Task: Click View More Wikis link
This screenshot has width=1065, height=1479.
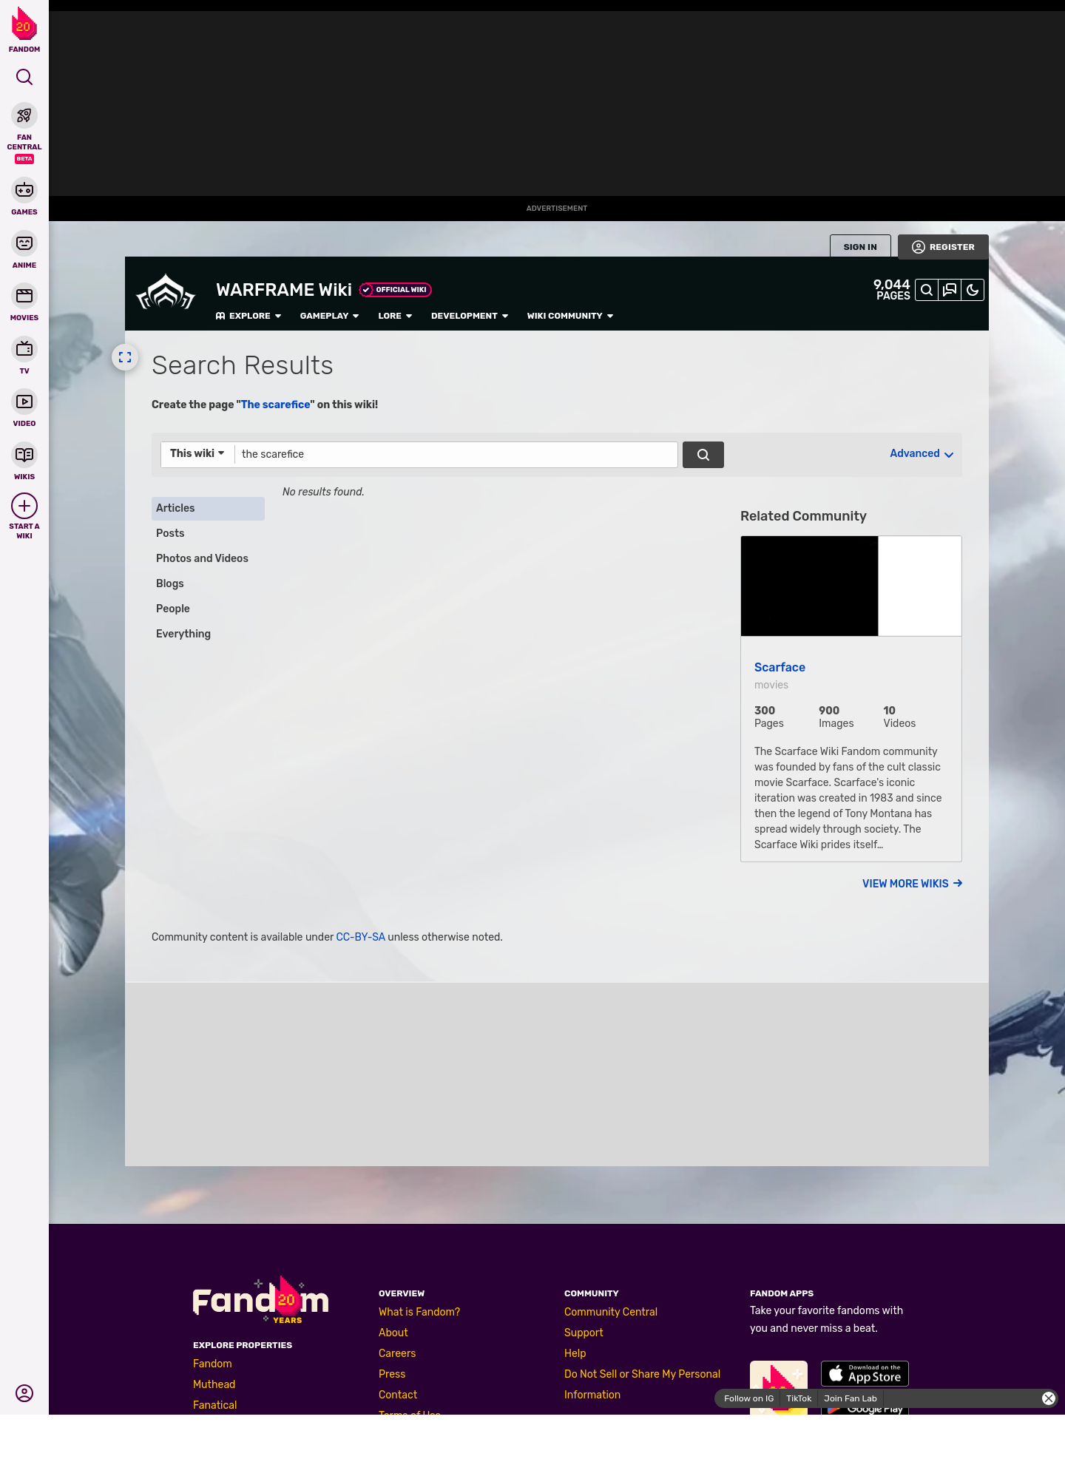Action: (912, 884)
